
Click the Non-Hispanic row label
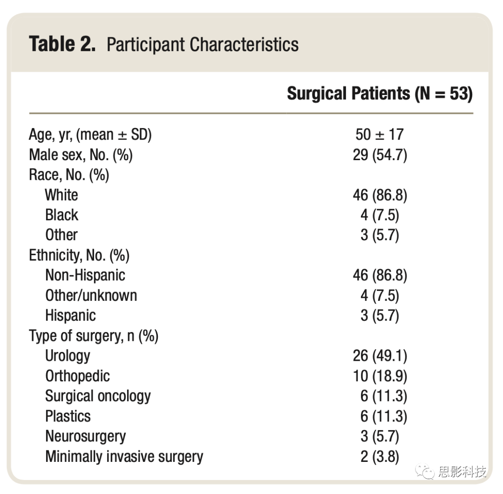(x=85, y=275)
